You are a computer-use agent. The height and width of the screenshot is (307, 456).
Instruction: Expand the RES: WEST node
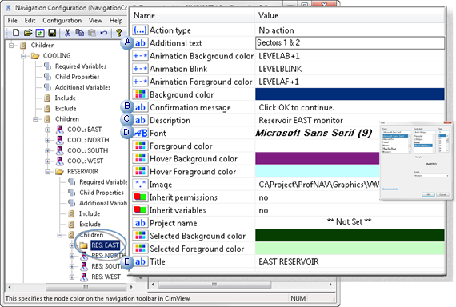click(x=72, y=277)
